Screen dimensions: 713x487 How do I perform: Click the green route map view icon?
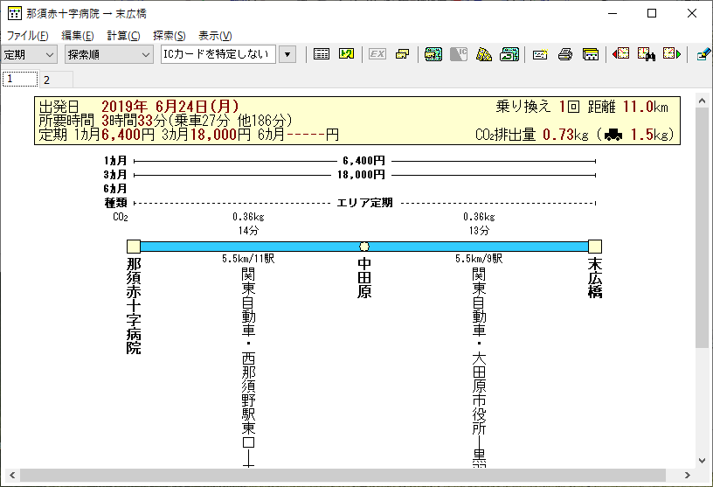pyautogui.click(x=347, y=54)
